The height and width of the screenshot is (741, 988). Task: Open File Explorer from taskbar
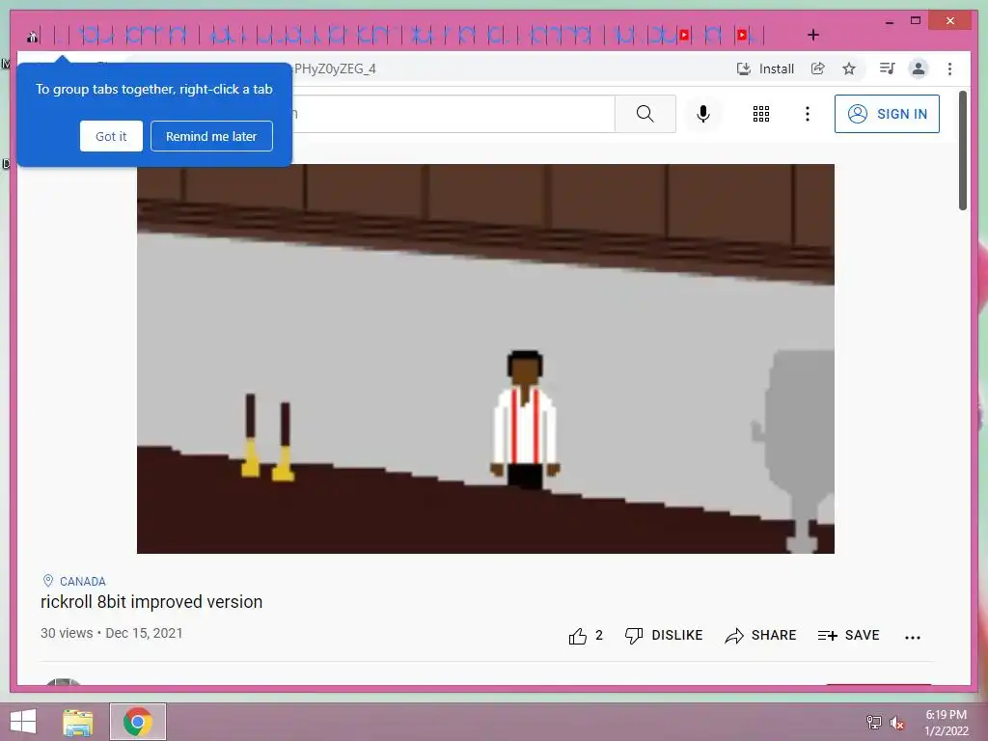(78, 722)
